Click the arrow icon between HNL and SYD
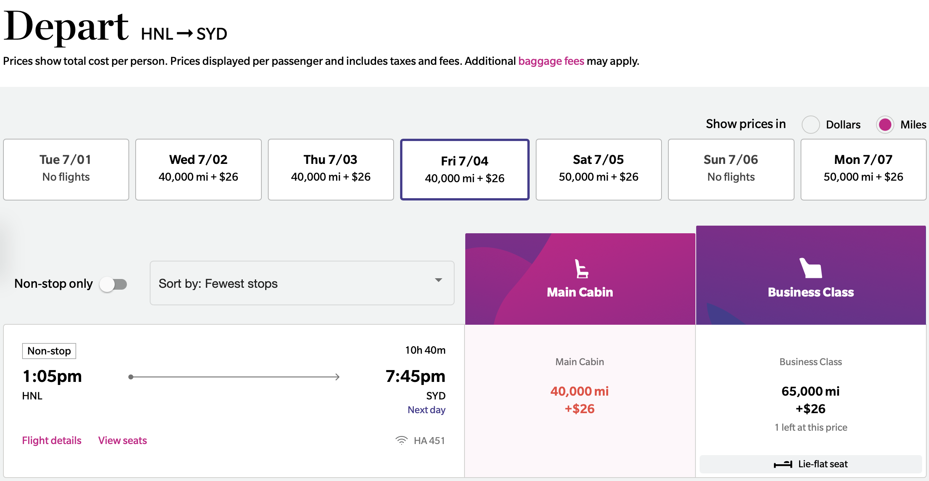 pyautogui.click(x=185, y=34)
